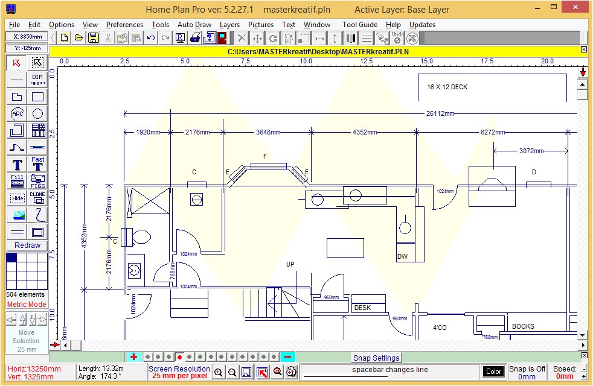This screenshot has height=386, width=593.
Task: Open the FIGS figure library
Action: click(37, 181)
